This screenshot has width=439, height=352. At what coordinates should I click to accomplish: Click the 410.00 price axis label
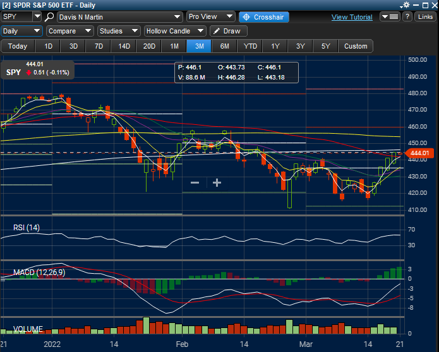[418, 209]
